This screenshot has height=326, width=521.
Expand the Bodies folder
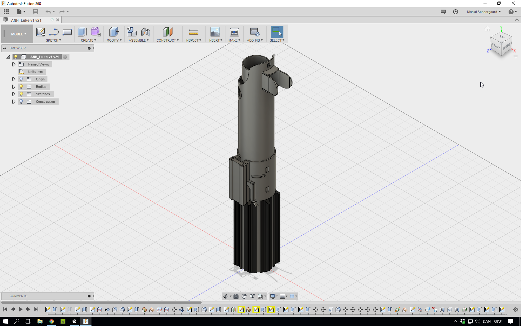click(x=14, y=87)
